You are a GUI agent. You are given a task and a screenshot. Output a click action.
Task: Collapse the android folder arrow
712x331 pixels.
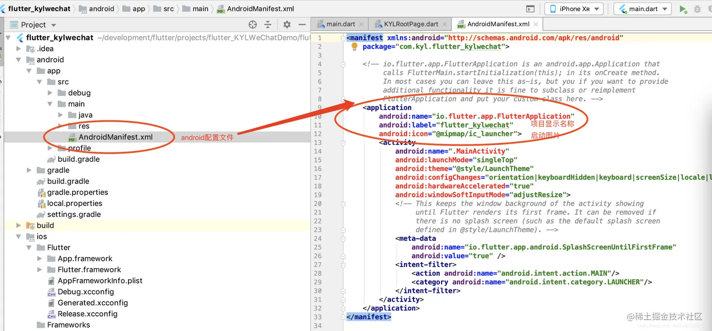click(19, 60)
